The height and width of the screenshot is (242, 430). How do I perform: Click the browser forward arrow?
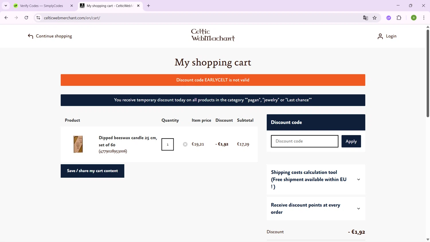(x=16, y=18)
